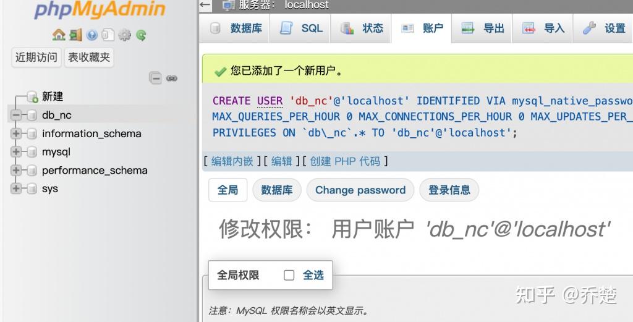Tick the 全选 global privileges checkbox

tap(289, 275)
